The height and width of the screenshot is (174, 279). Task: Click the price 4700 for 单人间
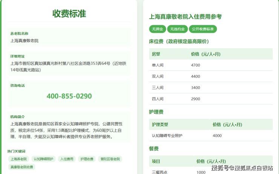196,65
